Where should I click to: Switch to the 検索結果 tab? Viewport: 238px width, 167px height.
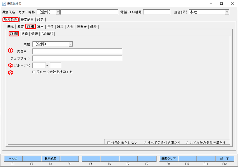27,19
